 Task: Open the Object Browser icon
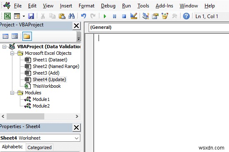pos(165,16)
